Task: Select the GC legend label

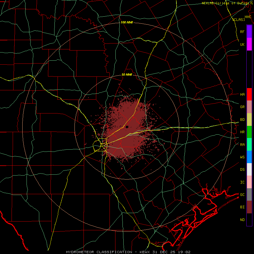Action: tap(242, 195)
